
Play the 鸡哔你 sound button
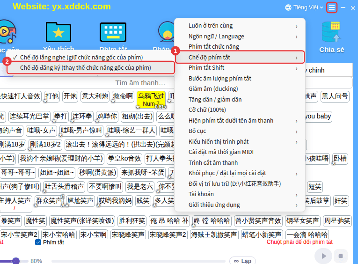pyautogui.click(x=107, y=117)
